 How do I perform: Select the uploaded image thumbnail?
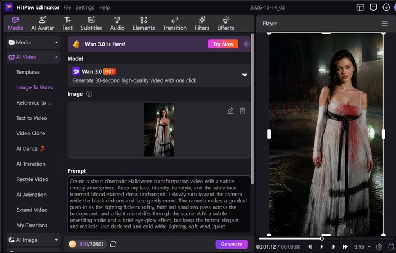click(x=159, y=130)
